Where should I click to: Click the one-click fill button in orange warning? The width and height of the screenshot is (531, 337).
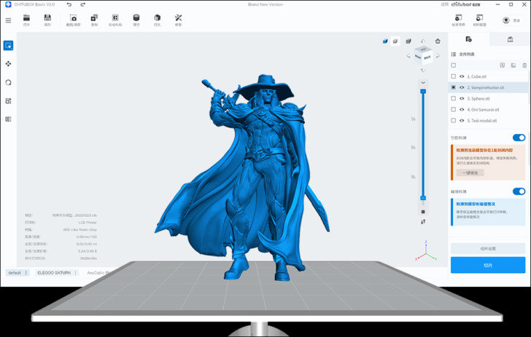point(470,173)
